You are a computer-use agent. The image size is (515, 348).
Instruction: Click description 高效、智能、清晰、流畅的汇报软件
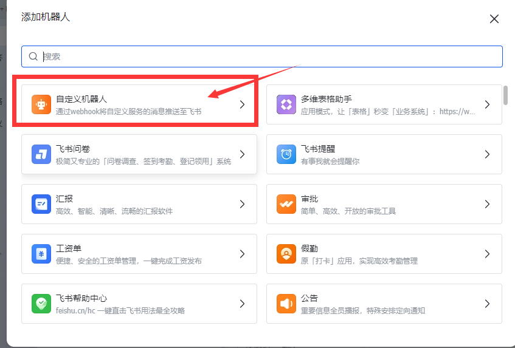point(114,211)
